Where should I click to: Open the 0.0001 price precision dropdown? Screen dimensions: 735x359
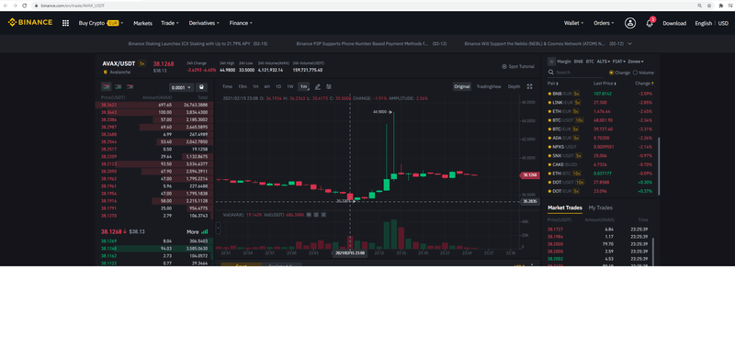click(x=181, y=87)
